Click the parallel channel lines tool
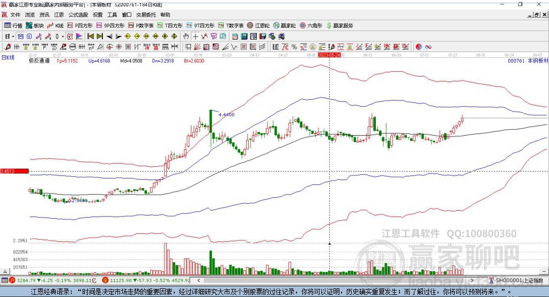549x297 pixels. click(x=262, y=47)
